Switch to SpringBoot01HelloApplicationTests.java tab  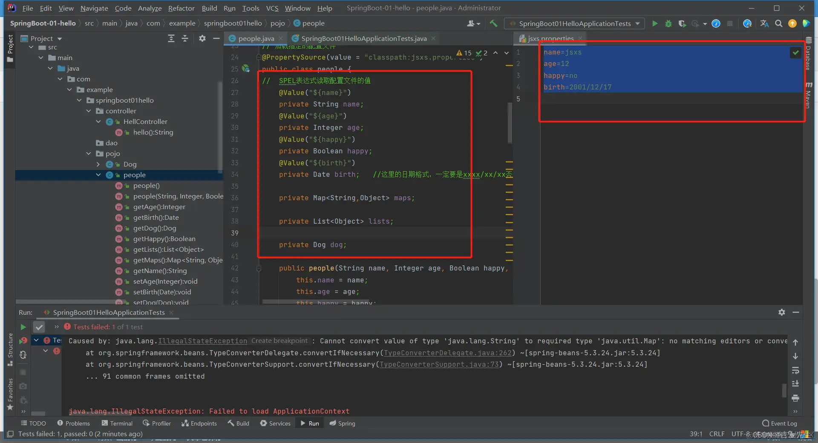click(x=364, y=39)
